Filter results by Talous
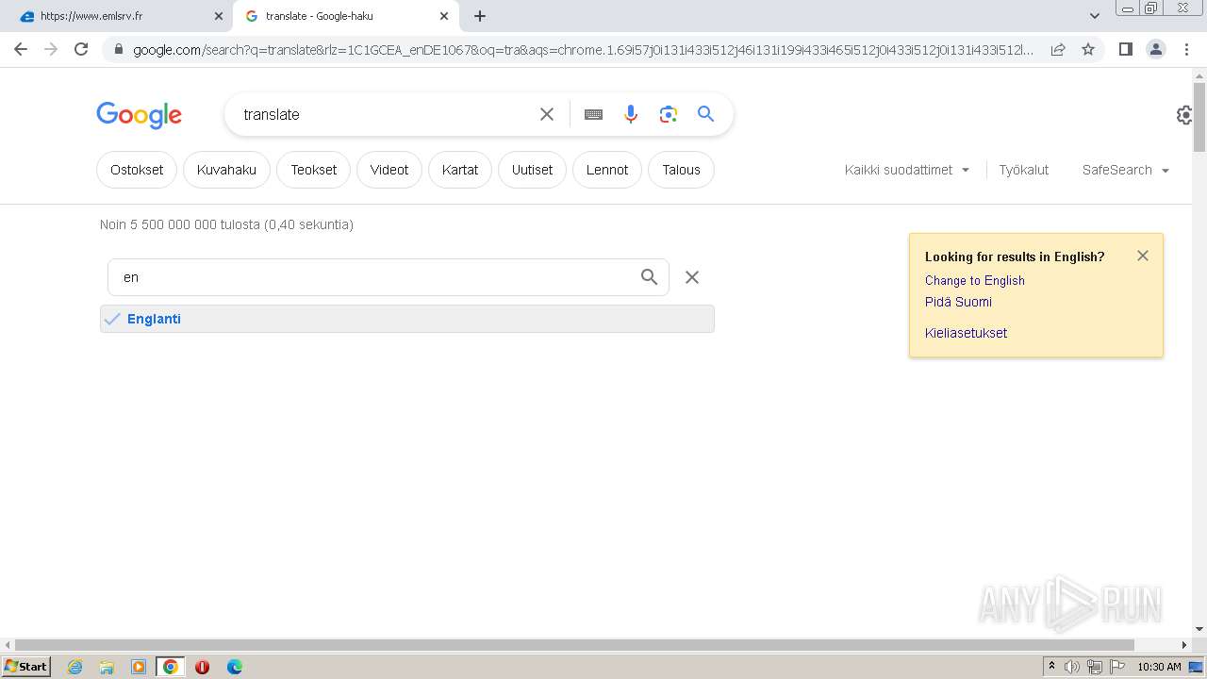This screenshot has height=679, width=1207. 681,170
